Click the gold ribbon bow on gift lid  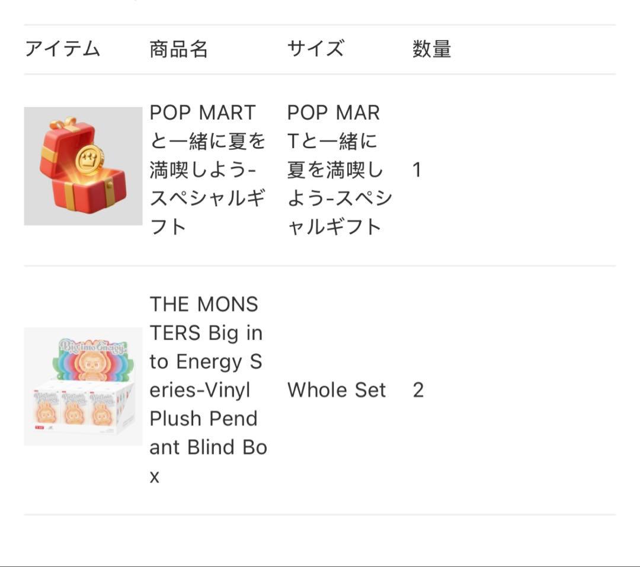pos(64,124)
